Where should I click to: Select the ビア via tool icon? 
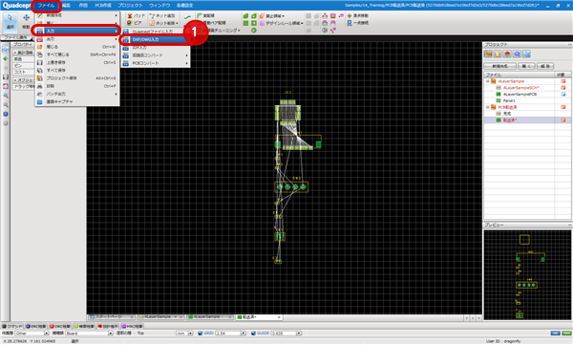[135, 23]
